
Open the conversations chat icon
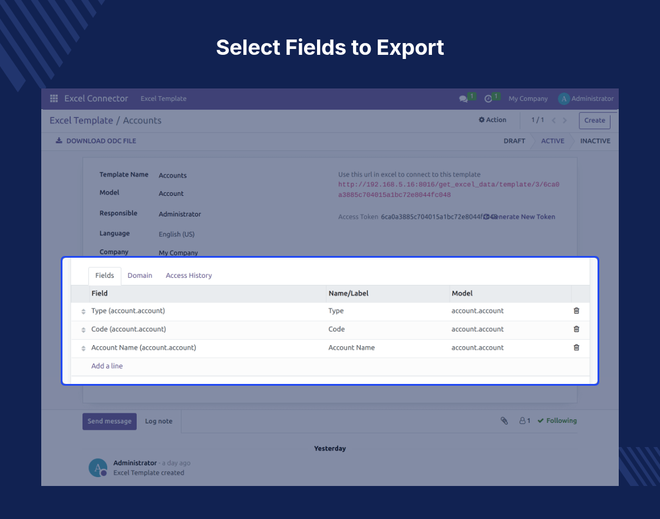coord(463,99)
